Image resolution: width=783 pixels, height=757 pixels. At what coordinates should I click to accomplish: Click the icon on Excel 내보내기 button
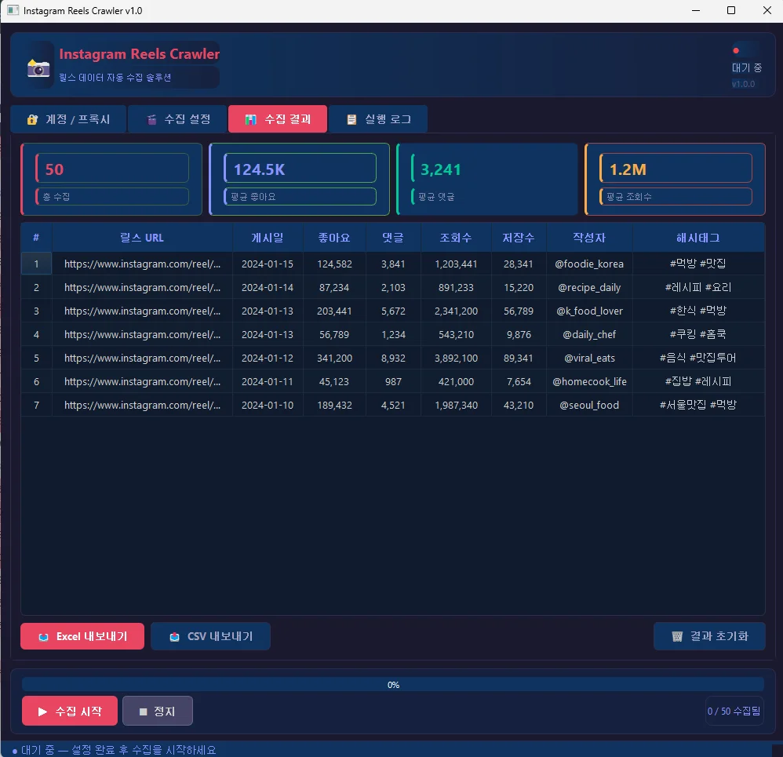coord(43,637)
